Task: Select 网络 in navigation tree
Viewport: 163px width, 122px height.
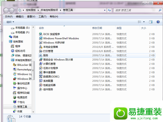Action: 16,37
